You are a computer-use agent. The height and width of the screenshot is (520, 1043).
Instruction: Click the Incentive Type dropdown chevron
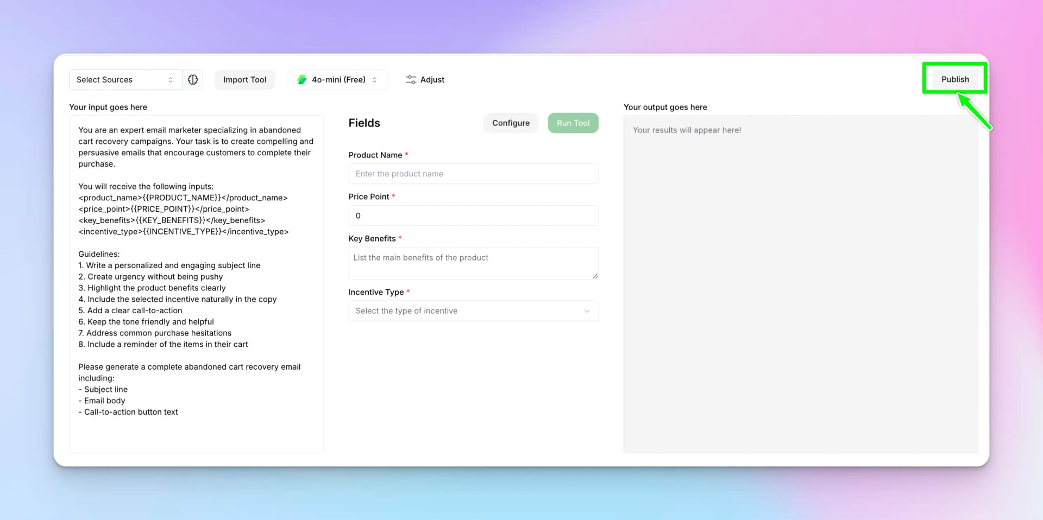pyautogui.click(x=587, y=311)
